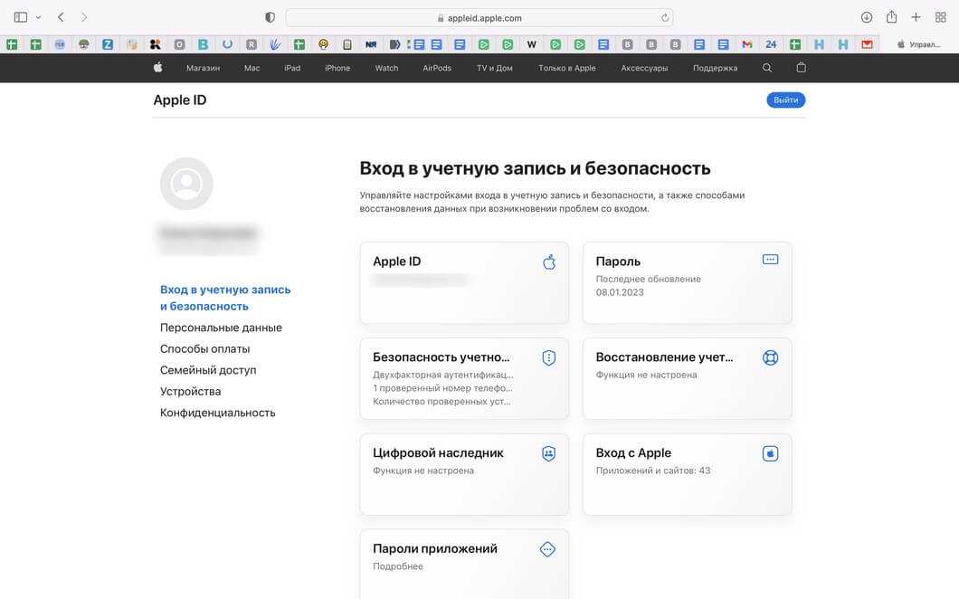This screenshot has width=959, height=599.
Task: Click the Выйти button
Action: (785, 100)
